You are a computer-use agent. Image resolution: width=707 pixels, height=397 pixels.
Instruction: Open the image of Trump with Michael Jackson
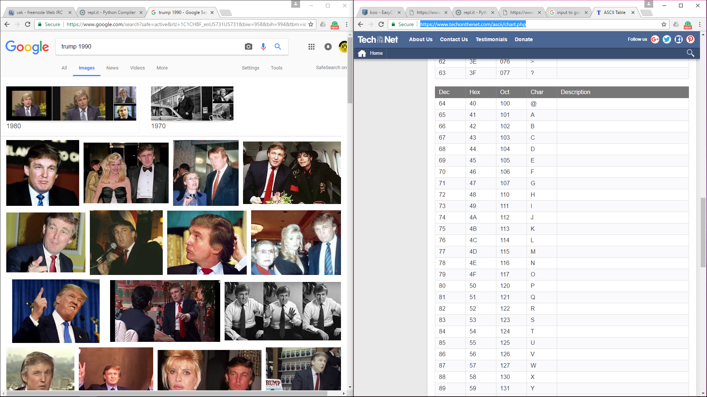292,173
